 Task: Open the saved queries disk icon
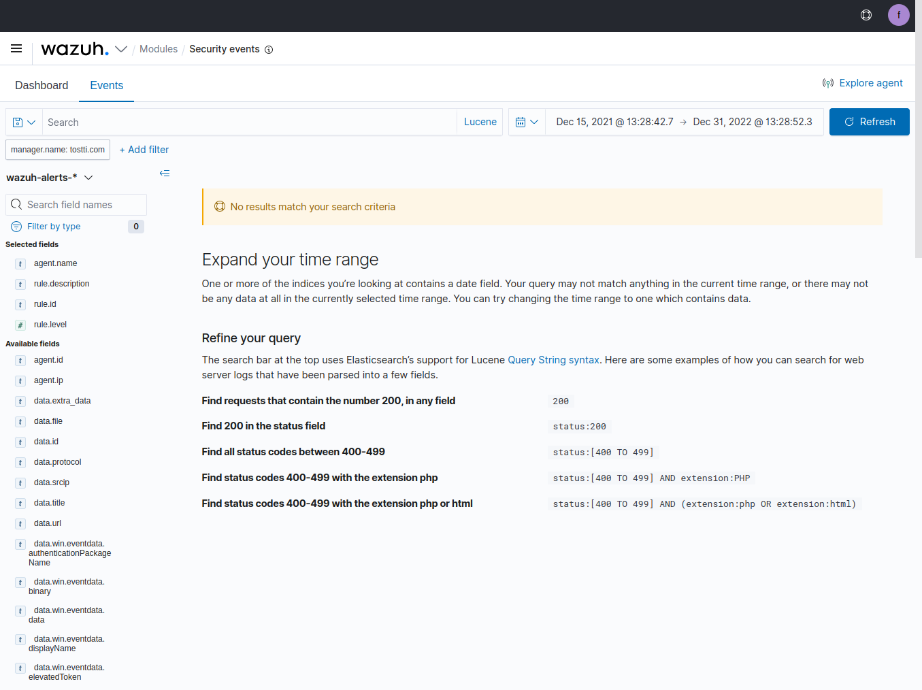click(17, 122)
